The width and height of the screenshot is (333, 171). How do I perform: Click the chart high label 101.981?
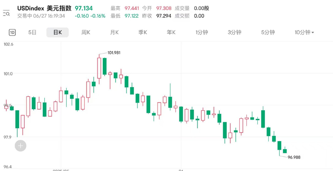coord(114,53)
